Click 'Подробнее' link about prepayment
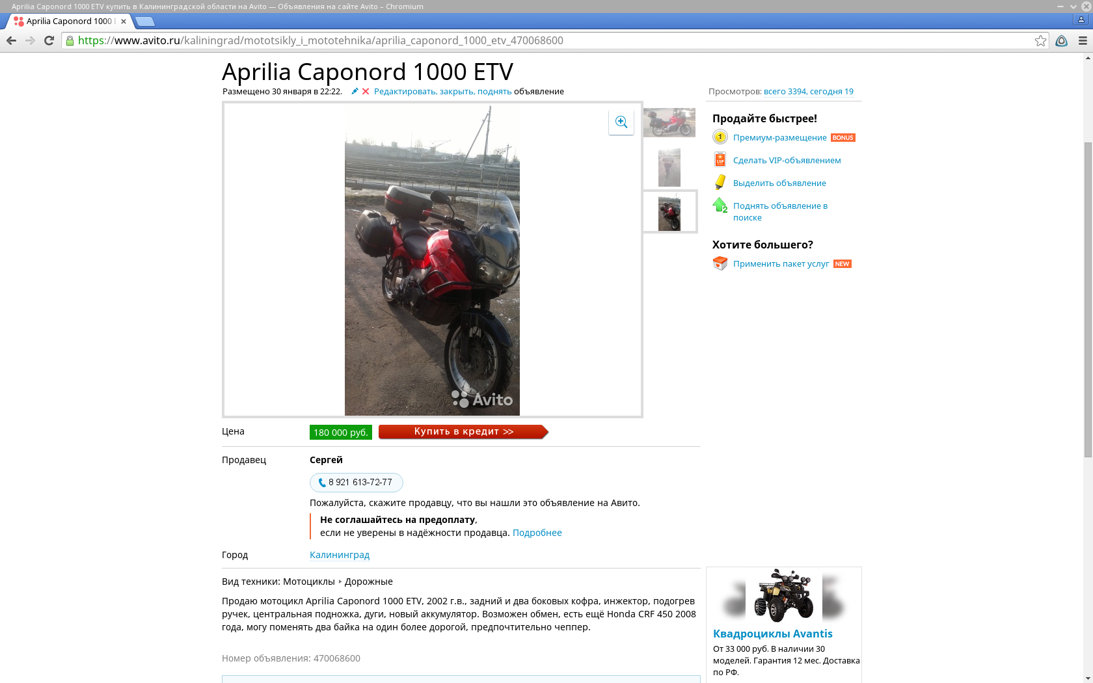 click(x=537, y=533)
